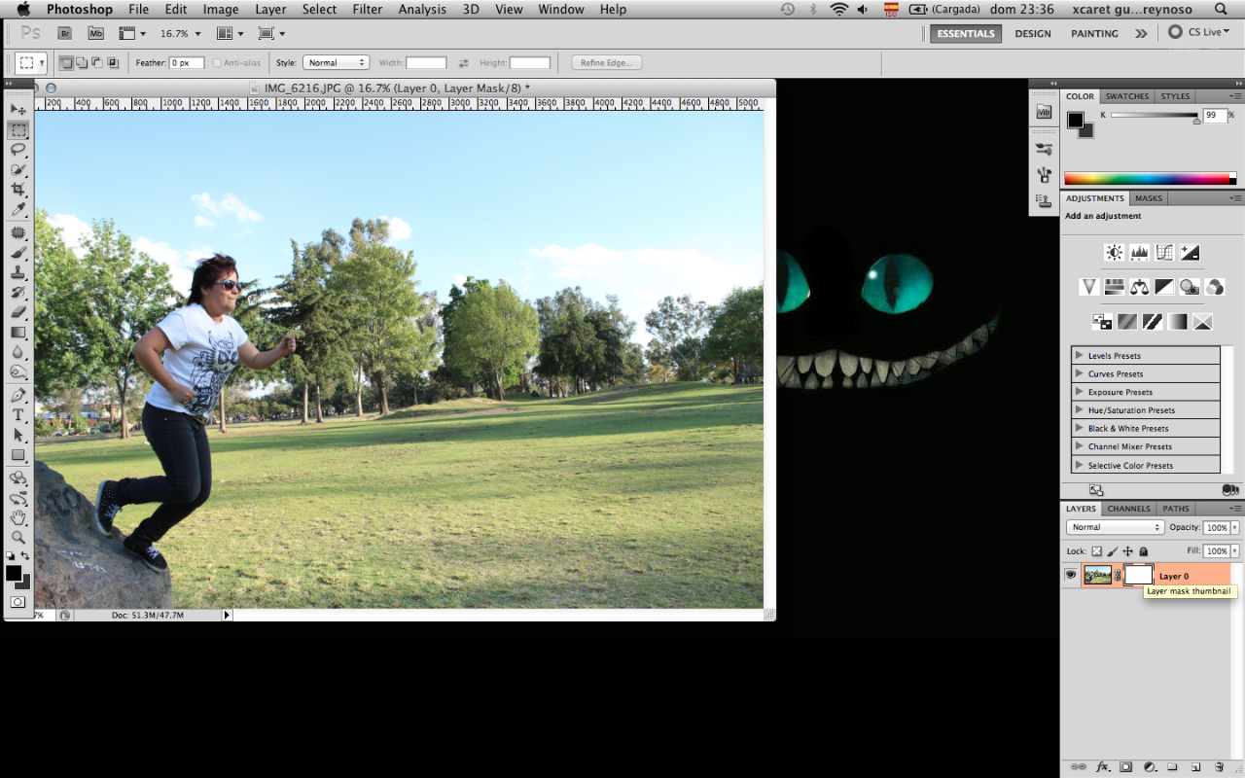The height and width of the screenshot is (778, 1245).
Task: Select the Lasso tool
Action: coord(18,150)
